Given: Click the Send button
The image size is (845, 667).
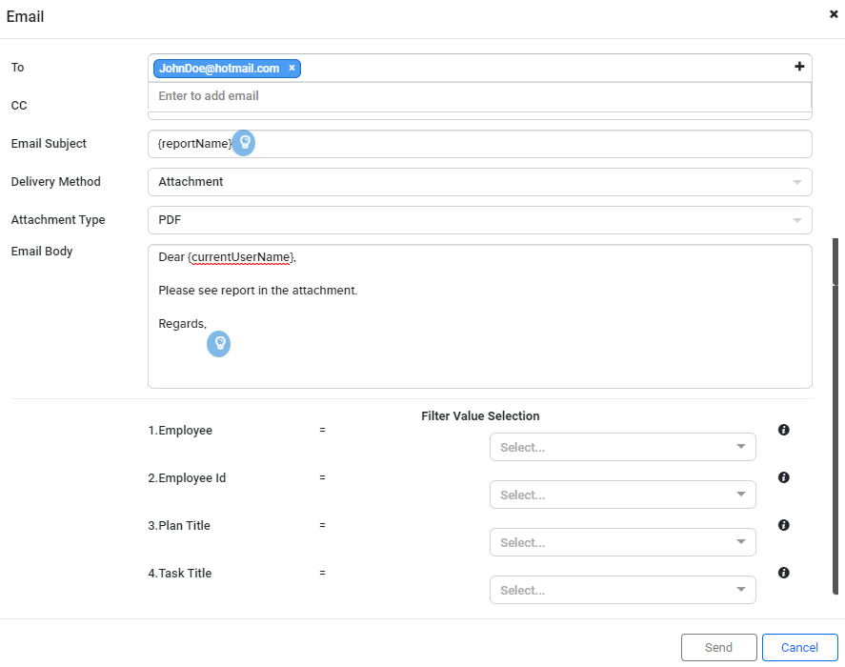Looking at the screenshot, I should pyautogui.click(x=718, y=647).
